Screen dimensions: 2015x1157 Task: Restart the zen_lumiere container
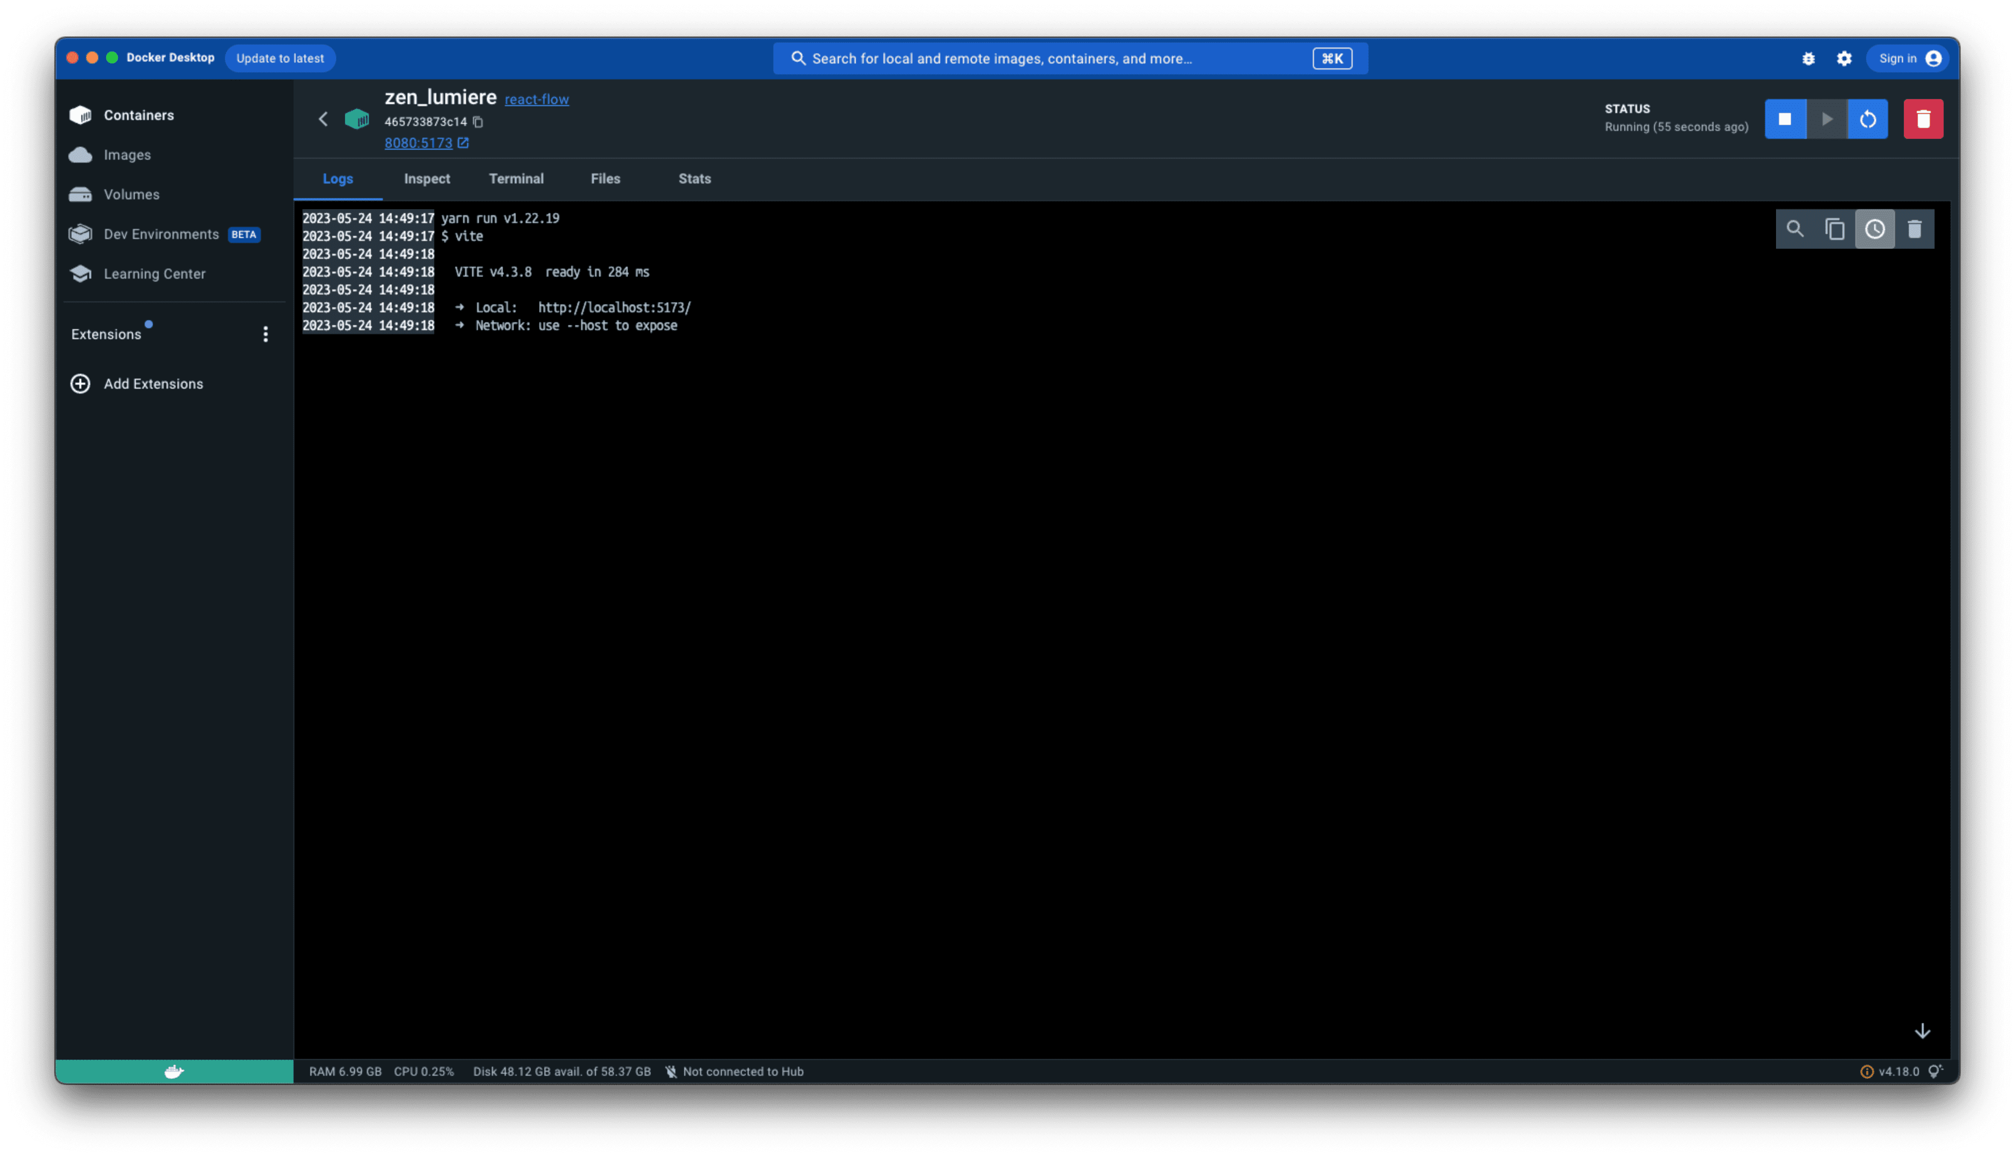pos(1868,118)
